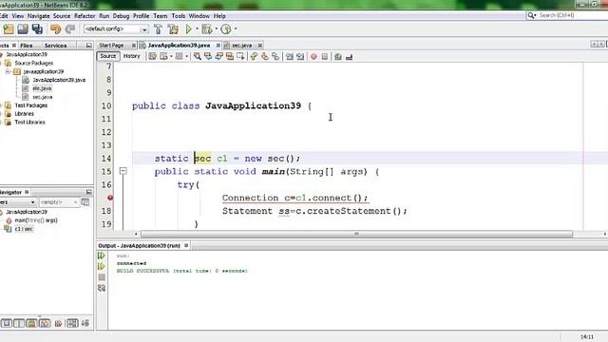Click the Shift Line Right icon
Image resolution: width=608 pixels, height=342 pixels.
coord(300,57)
